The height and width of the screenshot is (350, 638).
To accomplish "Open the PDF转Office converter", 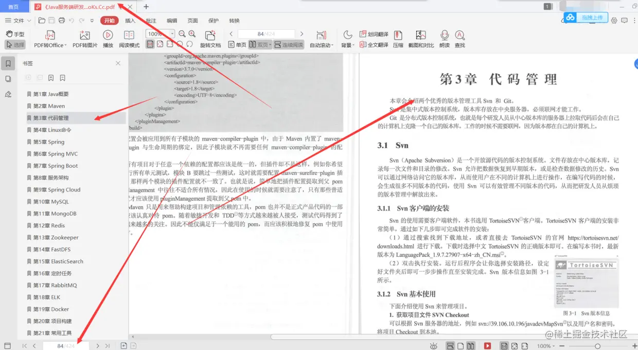I will [x=50, y=39].
